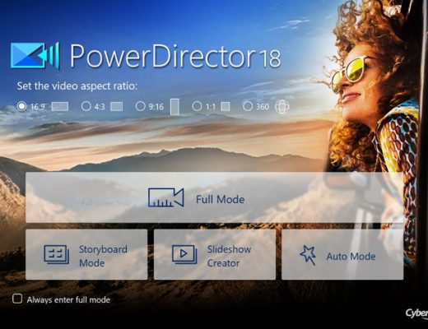Viewport: 428px width, 329px height.
Task: Click the 16:9 widescreen rectangle icon
Action: pos(60,106)
